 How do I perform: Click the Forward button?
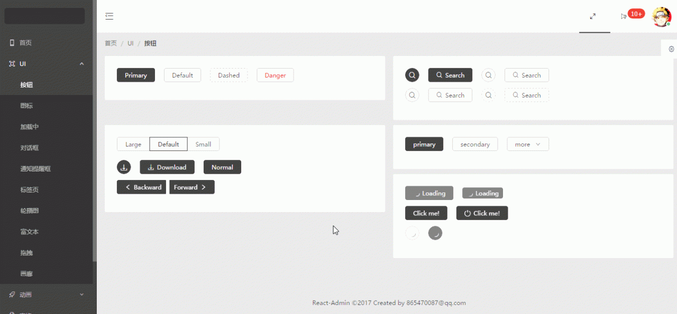(192, 187)
